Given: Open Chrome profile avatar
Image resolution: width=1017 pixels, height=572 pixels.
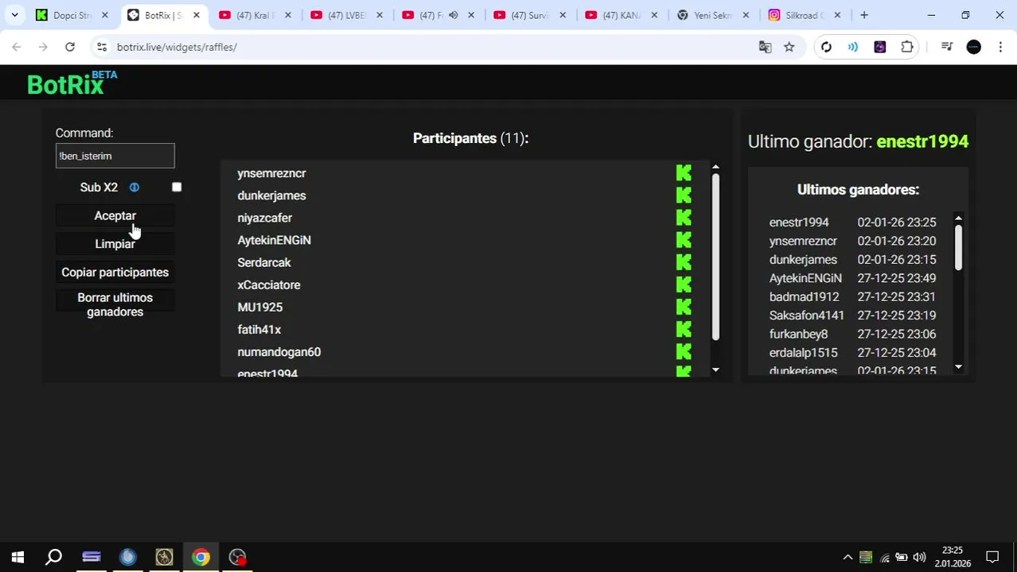Looking at the screenshot, I should (x=973, y=48).
